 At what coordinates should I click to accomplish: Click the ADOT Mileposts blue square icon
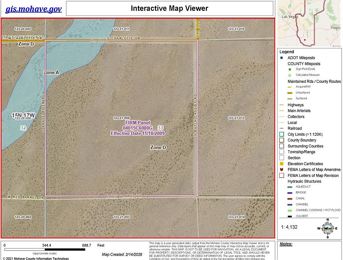281,58
